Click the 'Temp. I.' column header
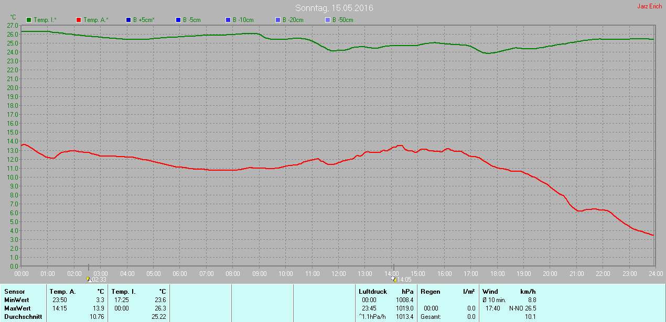Screen dimensions: 666x322 [124, 292]
